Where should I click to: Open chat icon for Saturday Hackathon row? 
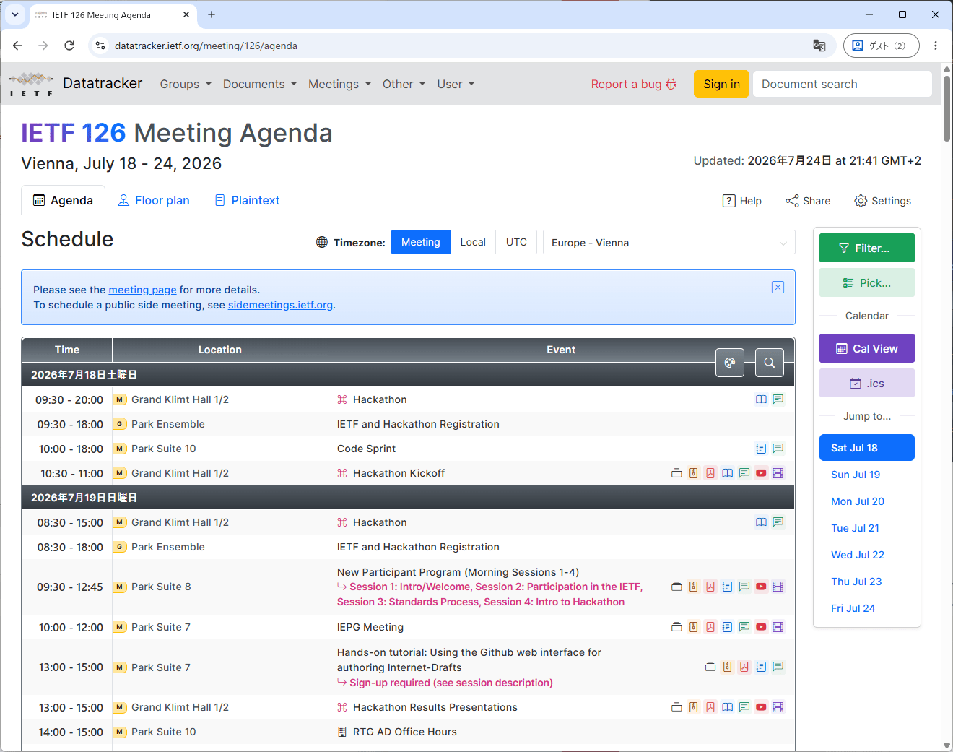click(x=778, y=399)
